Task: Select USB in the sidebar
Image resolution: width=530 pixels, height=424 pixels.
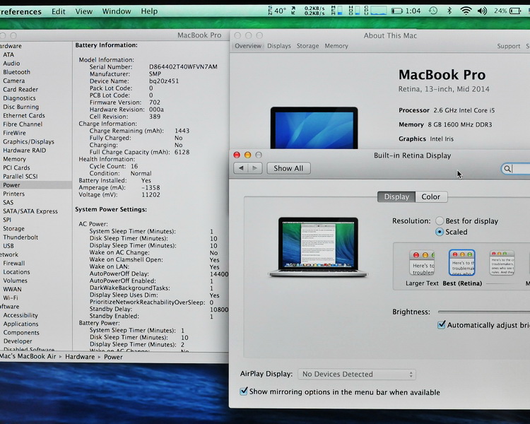Action: point(8,246)
